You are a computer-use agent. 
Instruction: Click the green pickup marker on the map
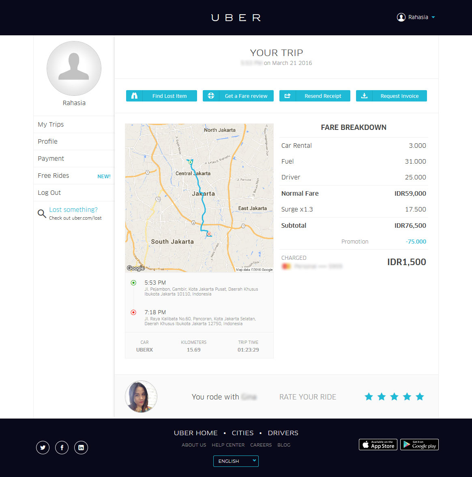190,162
